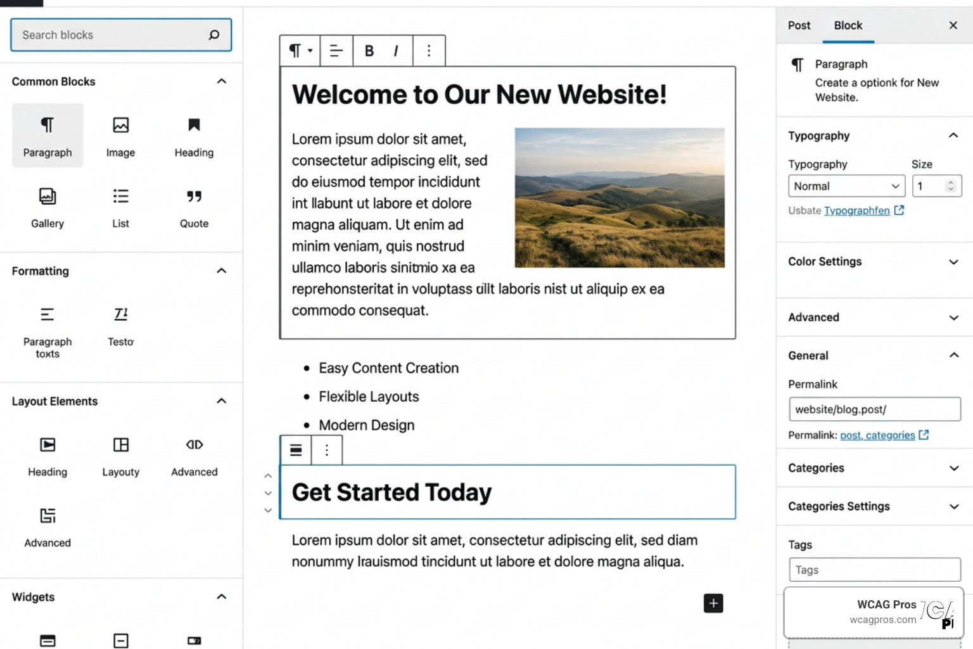
Task: Insert a Paragraph block from Common Blocks
Action: pyautogui.click(x=48, y=136)
